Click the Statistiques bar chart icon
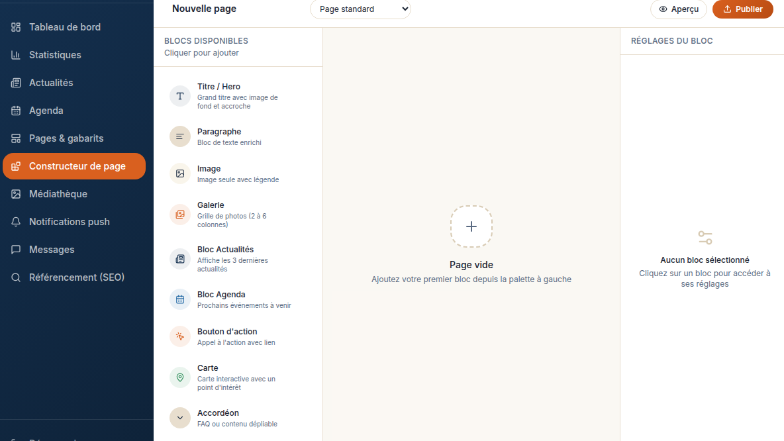The height and width of the screenshot is (441, 784). [16, 55]
